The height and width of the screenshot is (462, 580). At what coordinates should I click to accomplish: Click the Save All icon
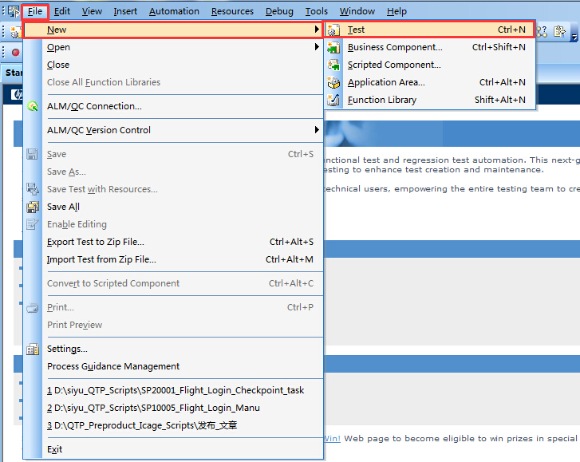pyautogui.click(x=33, y=207)
